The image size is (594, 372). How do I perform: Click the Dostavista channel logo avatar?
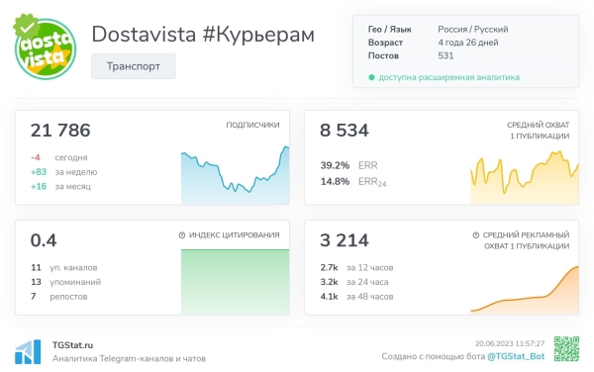tap(46, 48)
